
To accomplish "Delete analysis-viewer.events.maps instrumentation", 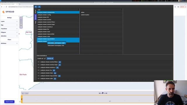I will point(60,65).
